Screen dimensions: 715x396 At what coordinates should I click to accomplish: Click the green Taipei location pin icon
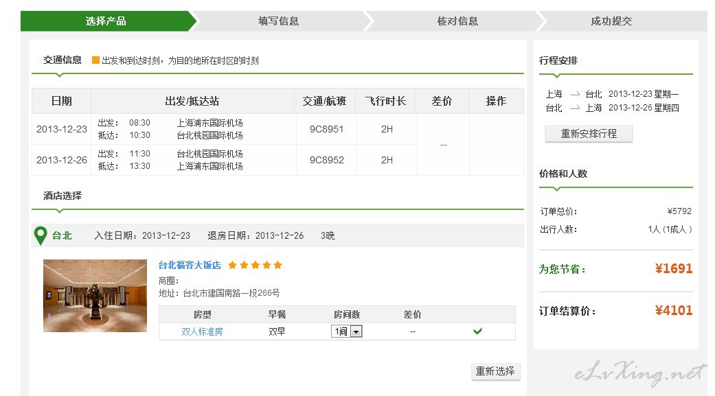pyautogui.click(x=41, y=236)
